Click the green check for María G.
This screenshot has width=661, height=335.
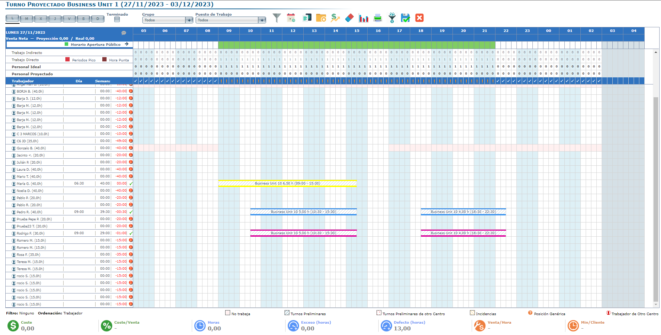[131, 184]
